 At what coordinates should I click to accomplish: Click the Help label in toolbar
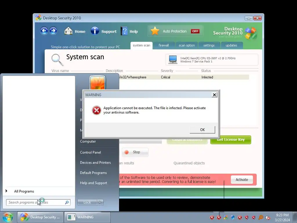point(134,31)
